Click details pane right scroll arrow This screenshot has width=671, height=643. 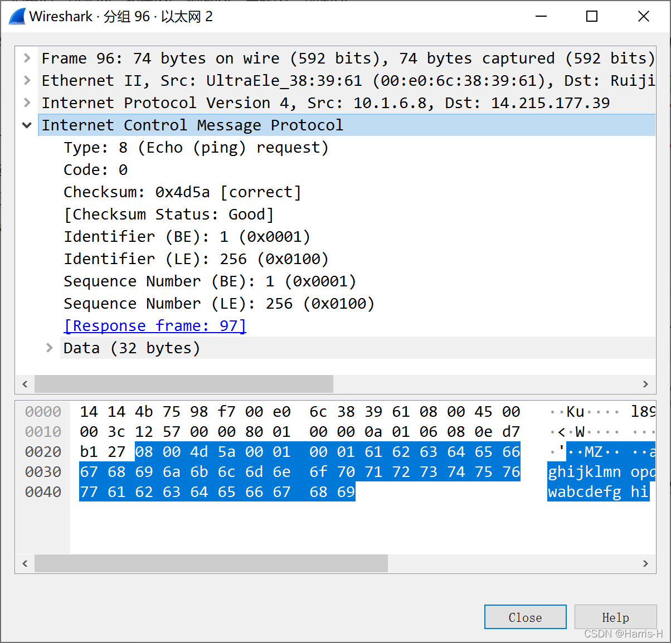[x=646, y=384]
